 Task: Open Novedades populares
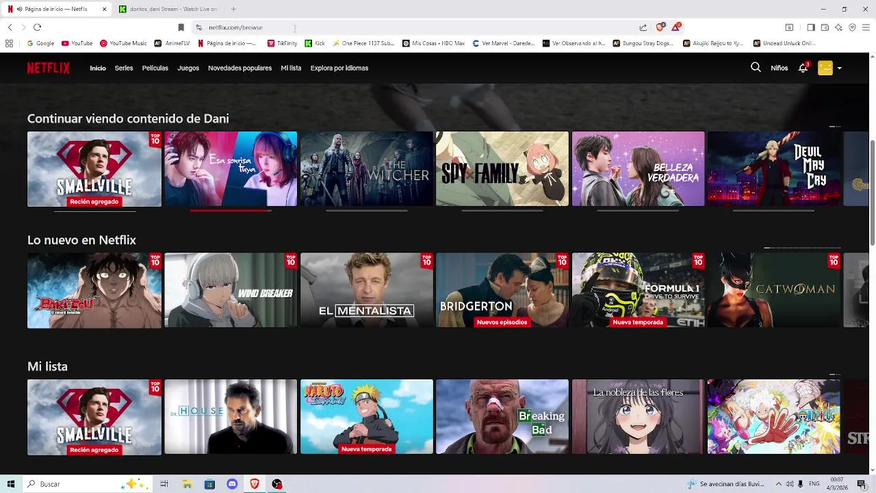point(240,68)
